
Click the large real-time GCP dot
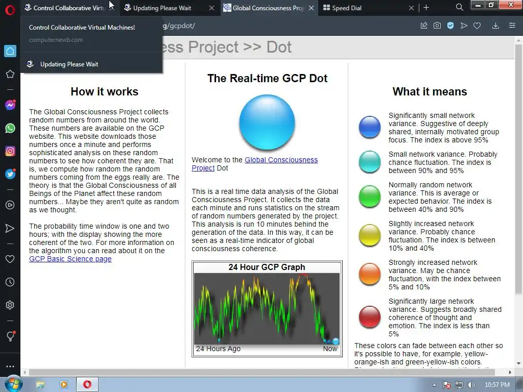click(x=267, y=122)
